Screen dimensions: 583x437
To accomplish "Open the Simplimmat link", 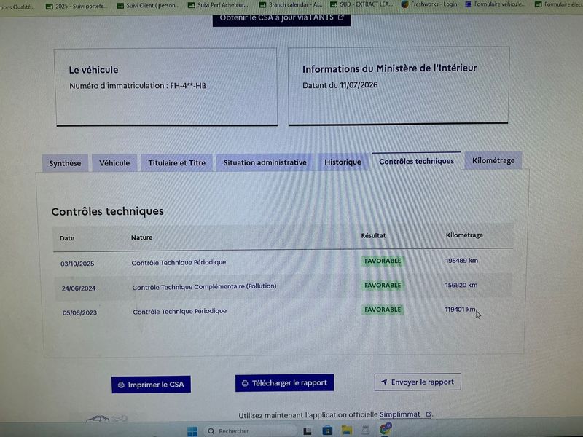I will 399,414.
